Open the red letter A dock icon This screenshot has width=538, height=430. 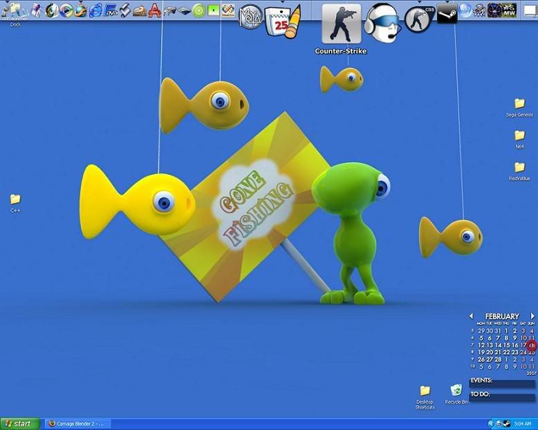pyautogui.click(x=155, y=10)
